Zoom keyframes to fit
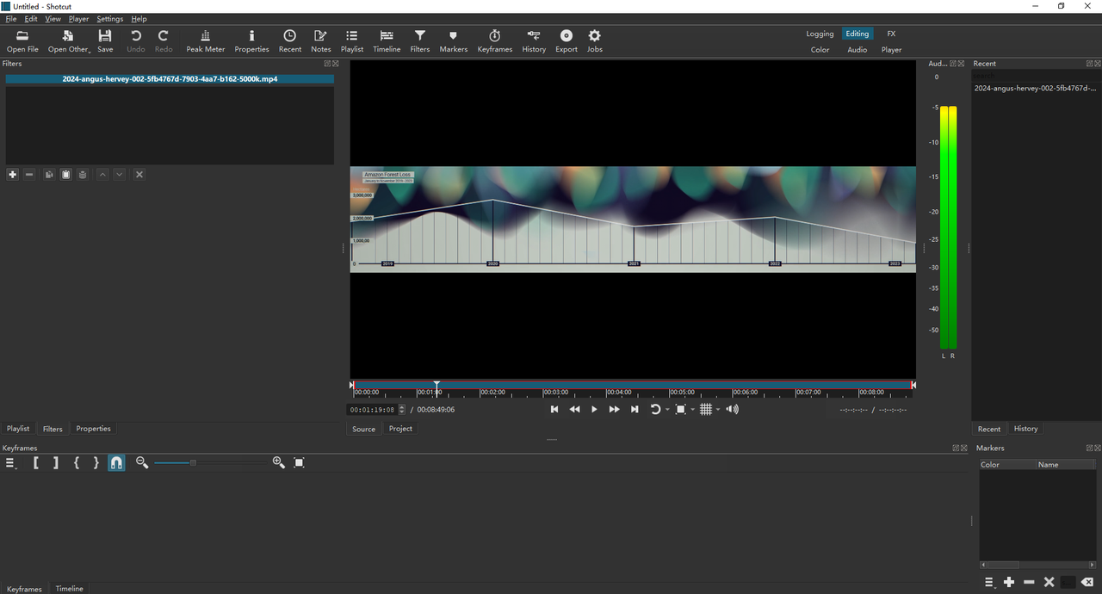This screenshot has height=594, width=1102. (299, 463)
